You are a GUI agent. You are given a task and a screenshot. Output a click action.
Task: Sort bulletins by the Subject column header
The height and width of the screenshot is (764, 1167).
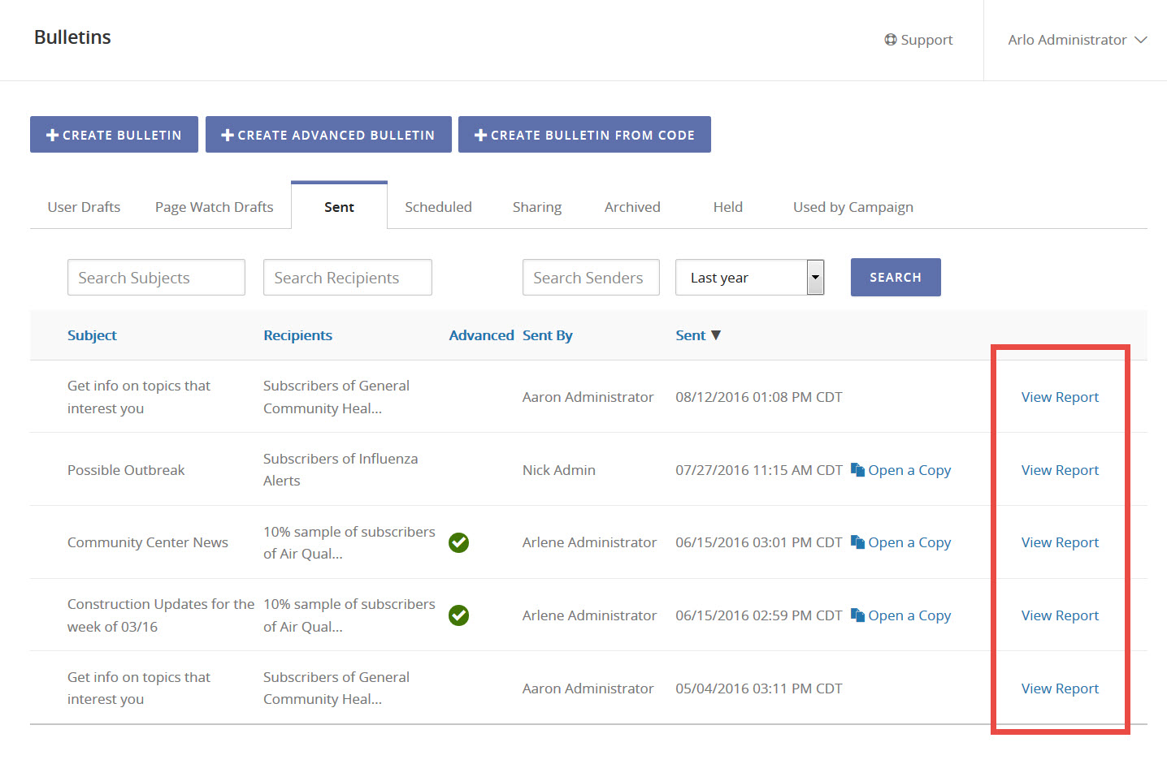92,335
